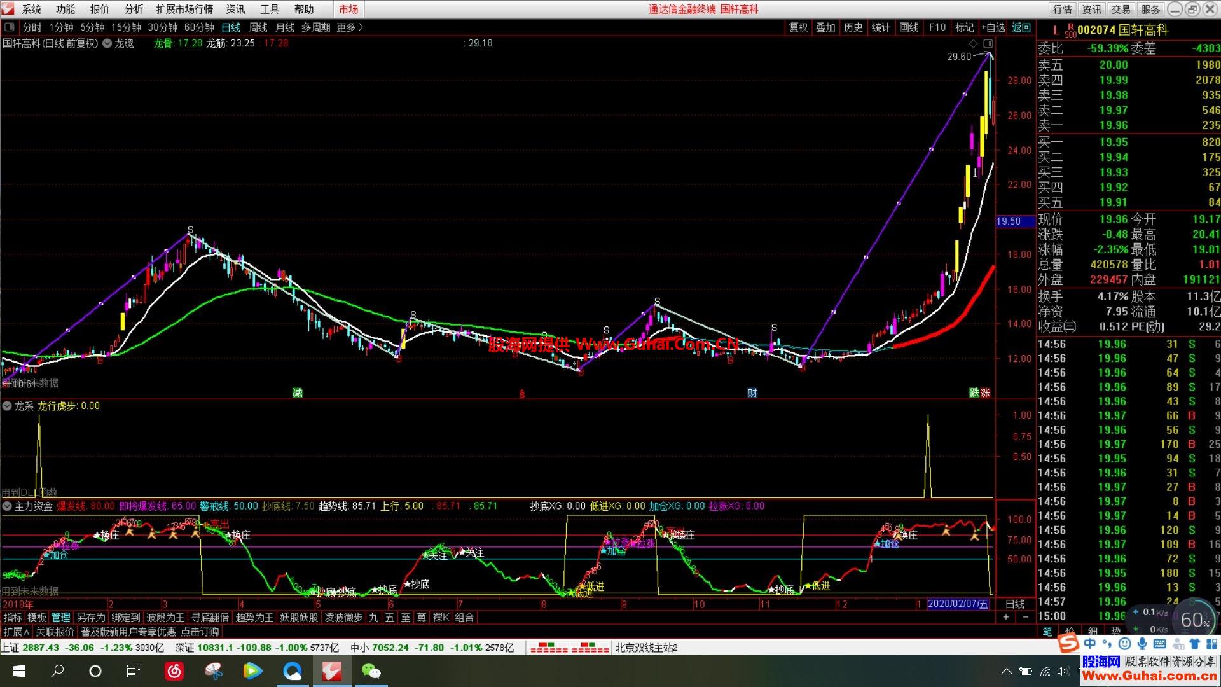Open F10 company info

point(937,27)
